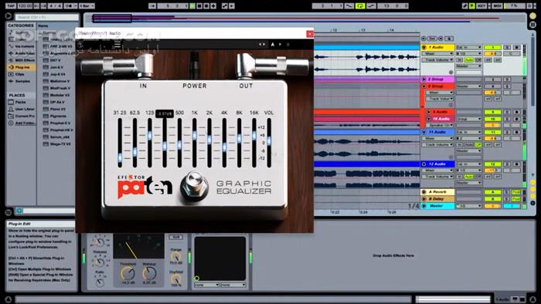Fold the 1 Audio track
541x304 pixels.
[x=424, y=47]
